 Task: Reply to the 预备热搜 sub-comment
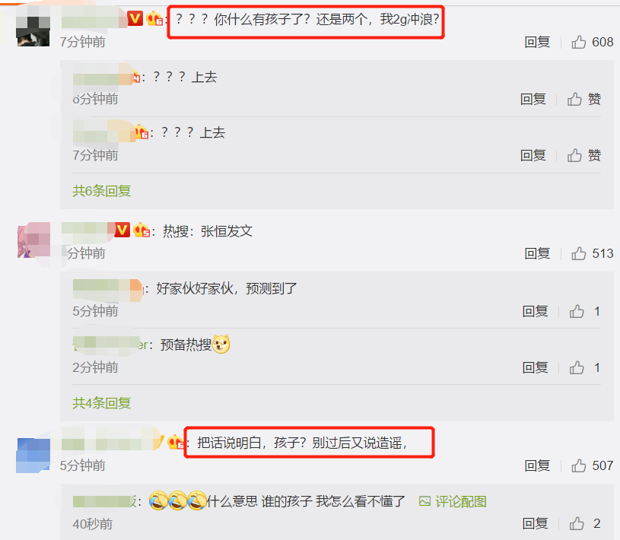(x=535, y=367)
